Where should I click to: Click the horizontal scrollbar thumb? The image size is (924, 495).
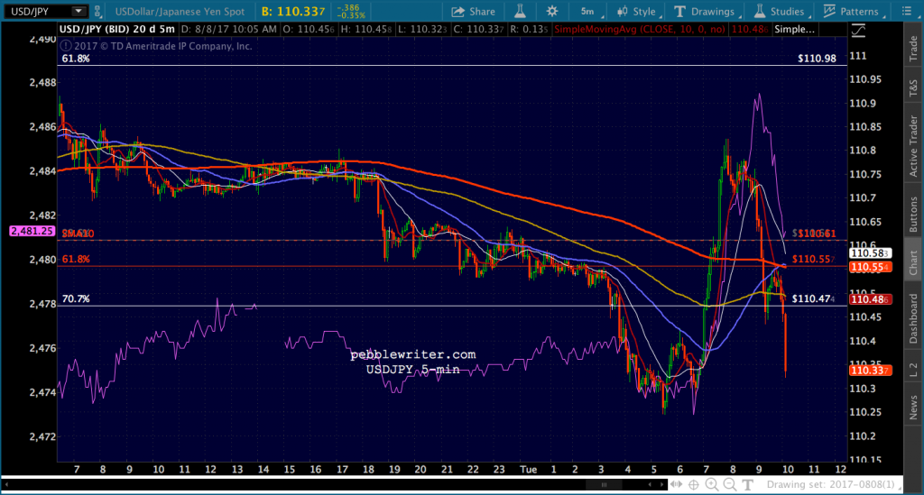click(604, 485)
